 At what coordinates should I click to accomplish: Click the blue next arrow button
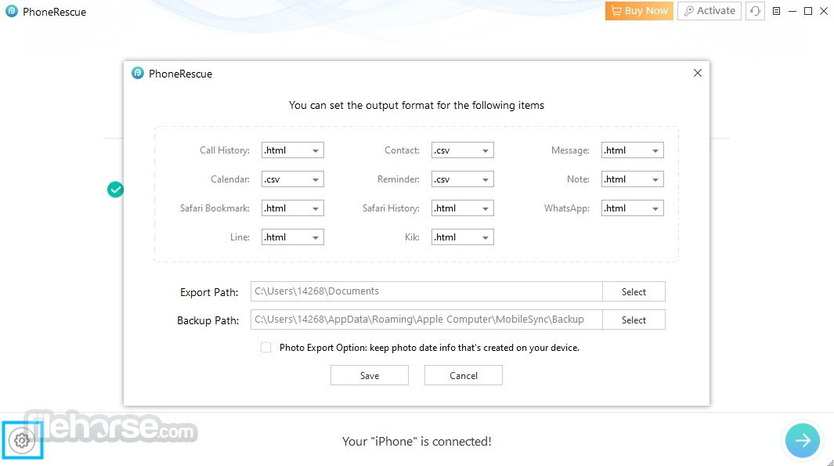(802, 440)
